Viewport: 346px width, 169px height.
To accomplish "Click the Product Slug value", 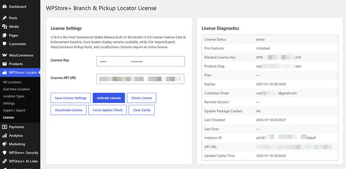I will pyautogui.click(x=279, y=66).
